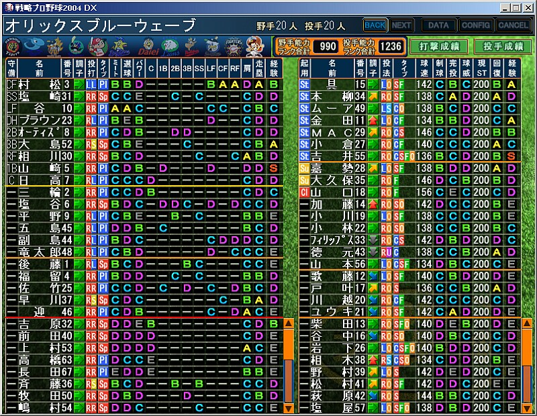537x416 pixels.
Task: Show pitching stats via 投手成績
Action: [x=503, y=46]
